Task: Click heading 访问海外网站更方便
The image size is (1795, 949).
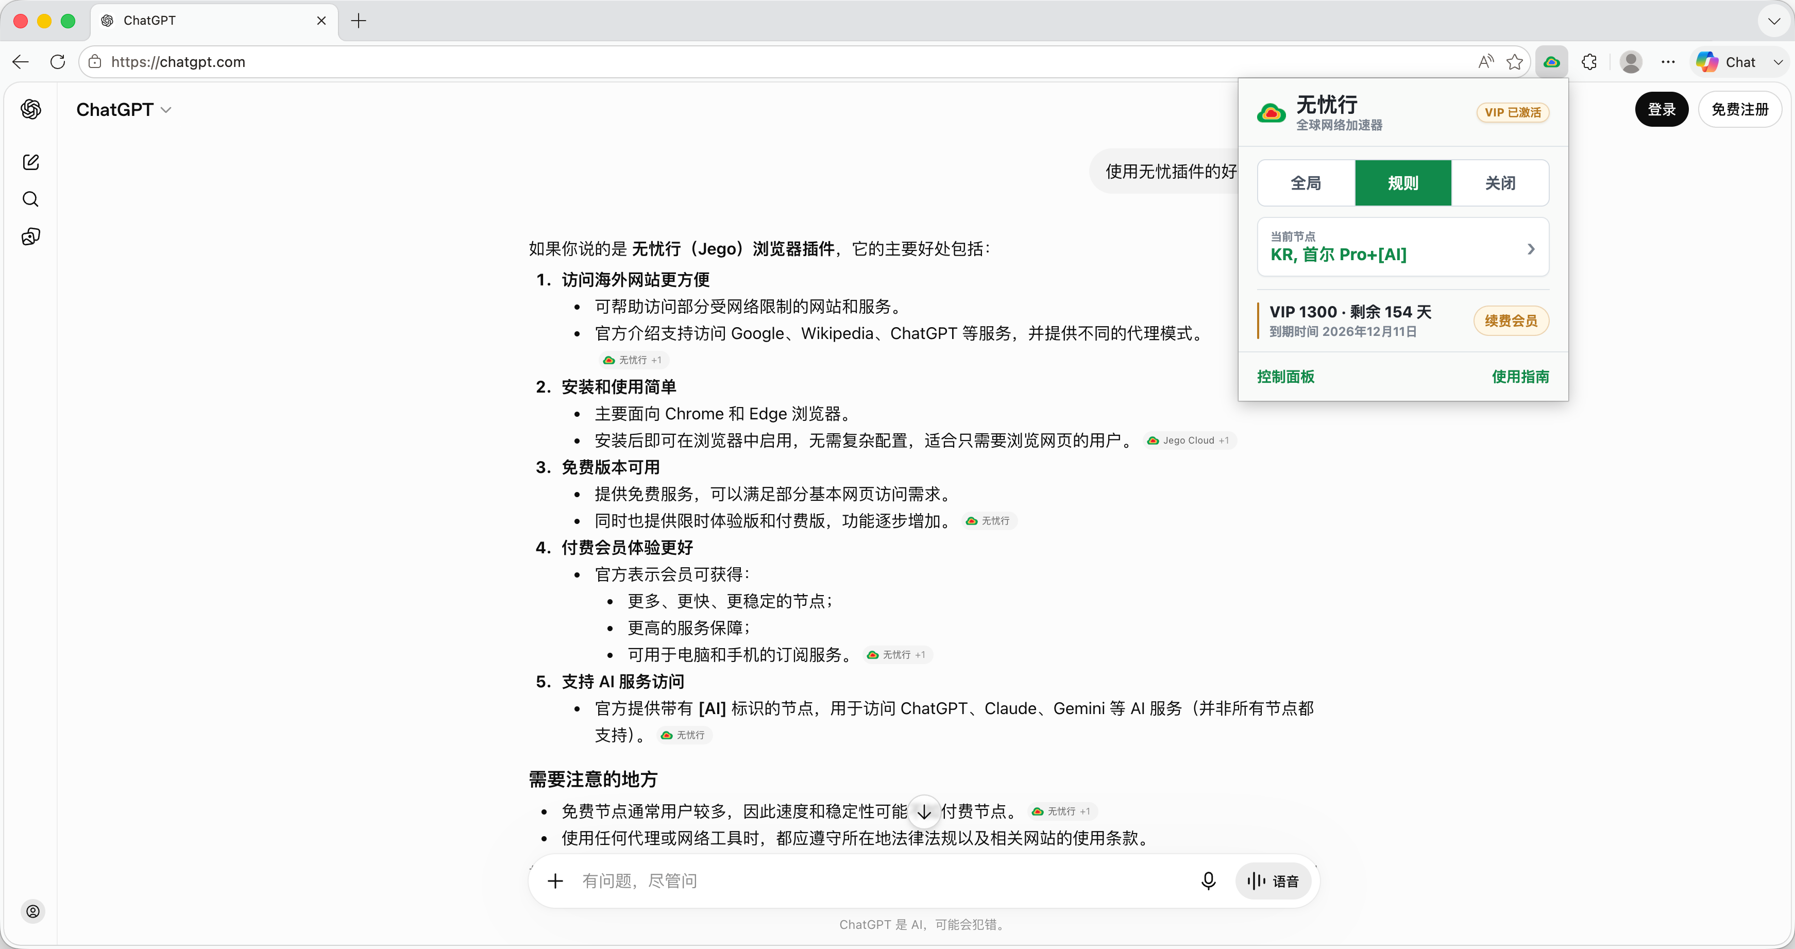Action: pos(635,279)
